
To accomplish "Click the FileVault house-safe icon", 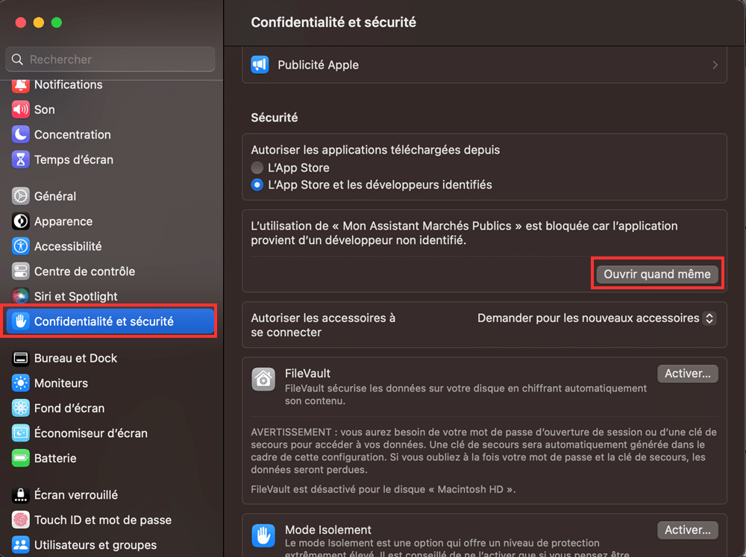I will (x=263, y=379).
